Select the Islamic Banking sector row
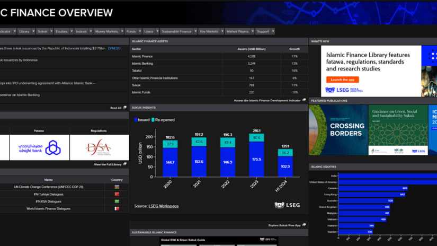 pos(219,64)
